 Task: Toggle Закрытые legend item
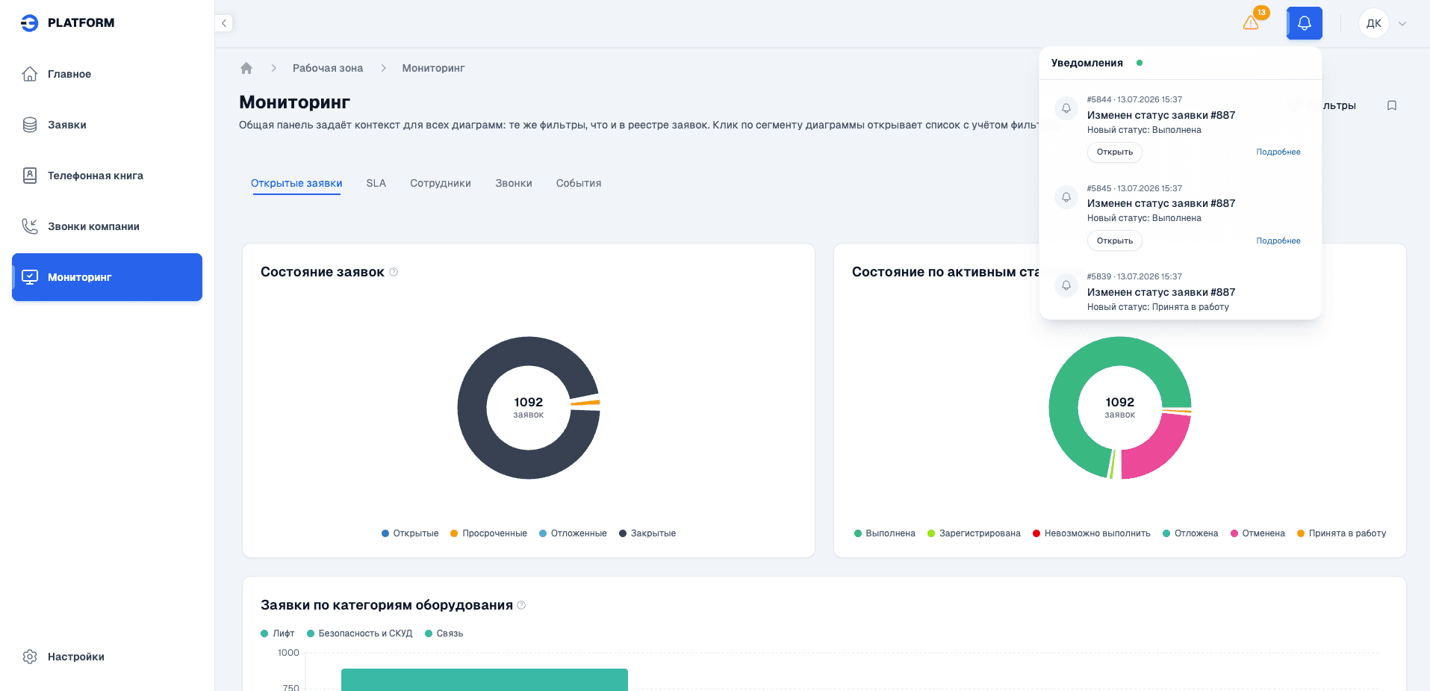click(647, 533)
